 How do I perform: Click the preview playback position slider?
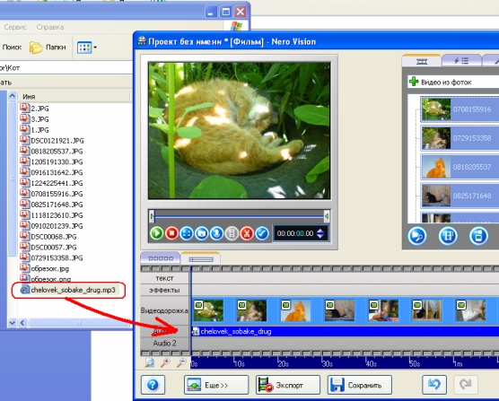[240, 216]
